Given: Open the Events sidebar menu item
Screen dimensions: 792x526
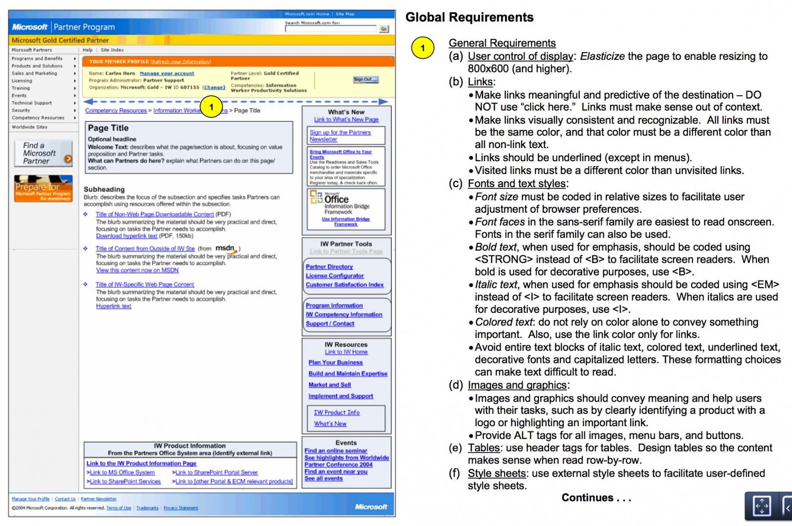Looking at the screenshot, I should [19, 95].
